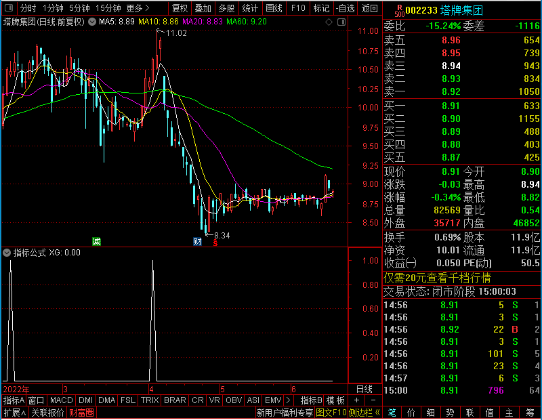Switch indicator to OBV
Viewport: 542px width, 420px height.
tap(234, 400)
